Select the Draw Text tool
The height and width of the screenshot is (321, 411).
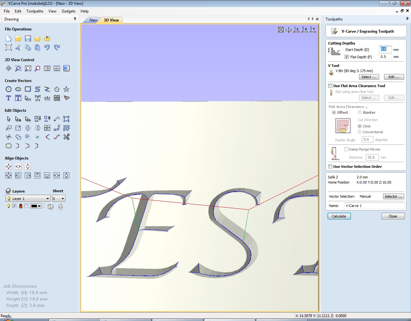[9, 98]
